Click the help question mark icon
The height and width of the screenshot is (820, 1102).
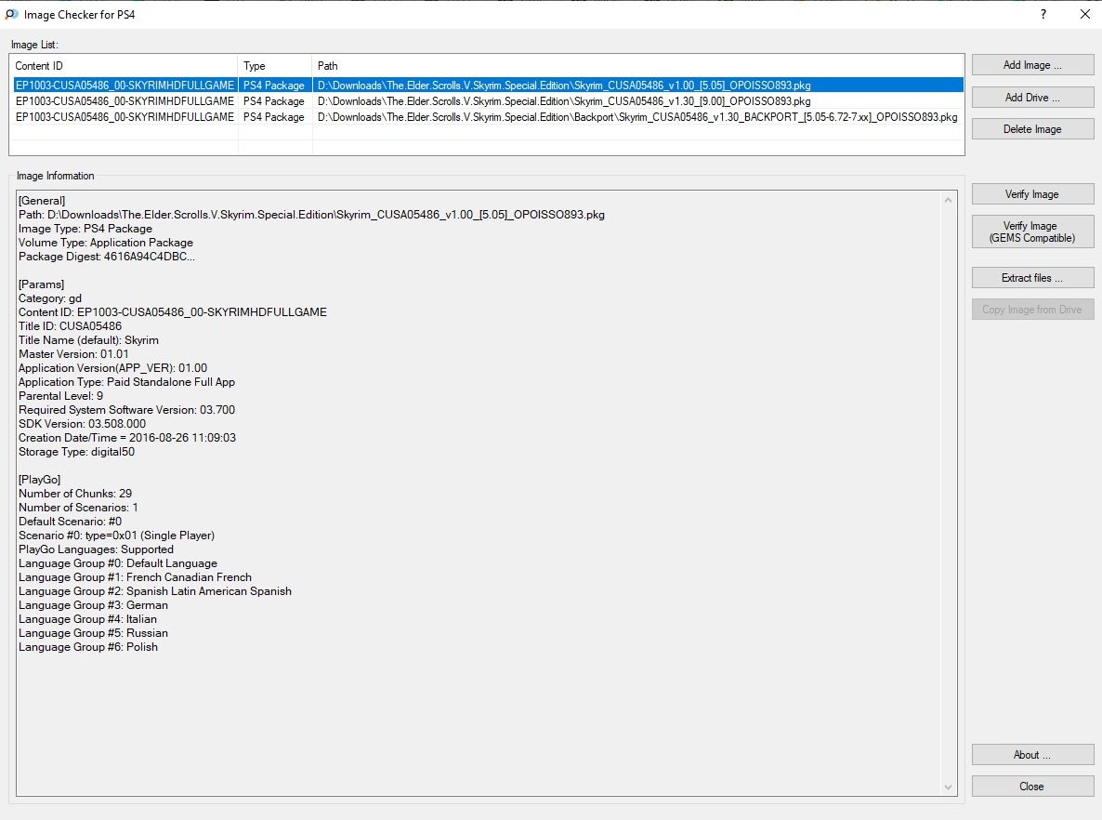pyautogui.click(x=1043, y=14)
